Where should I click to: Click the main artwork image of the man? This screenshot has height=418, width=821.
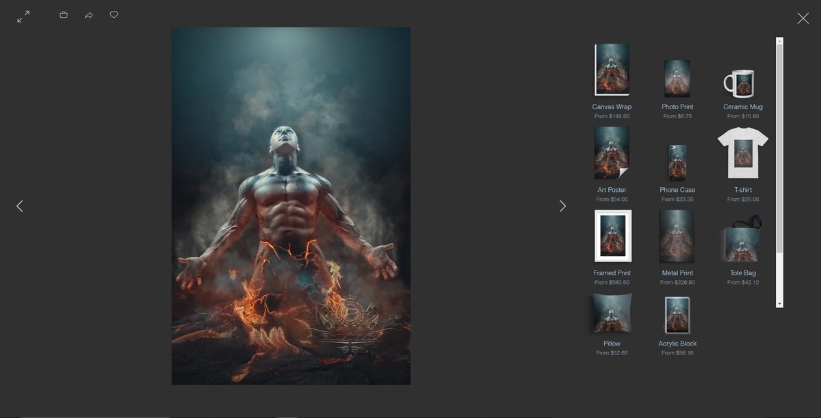point(291,206)
